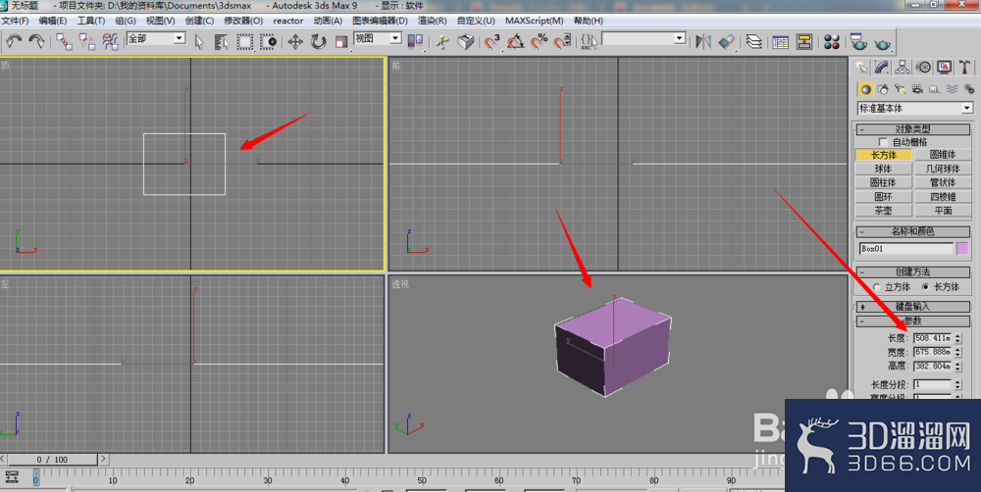Collapse the 创建方法 rollout

pos(912,271)
